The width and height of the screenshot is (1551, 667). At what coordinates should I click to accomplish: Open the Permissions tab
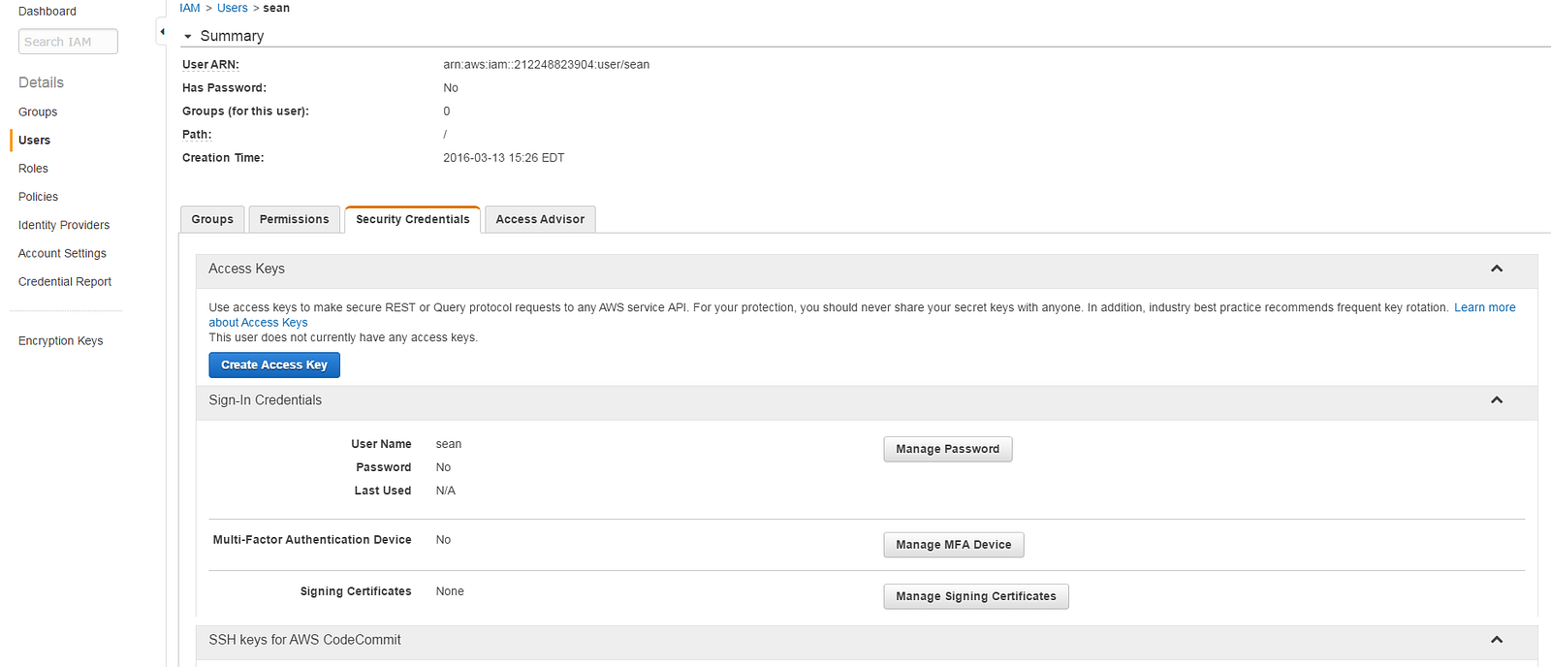(294, 220)
